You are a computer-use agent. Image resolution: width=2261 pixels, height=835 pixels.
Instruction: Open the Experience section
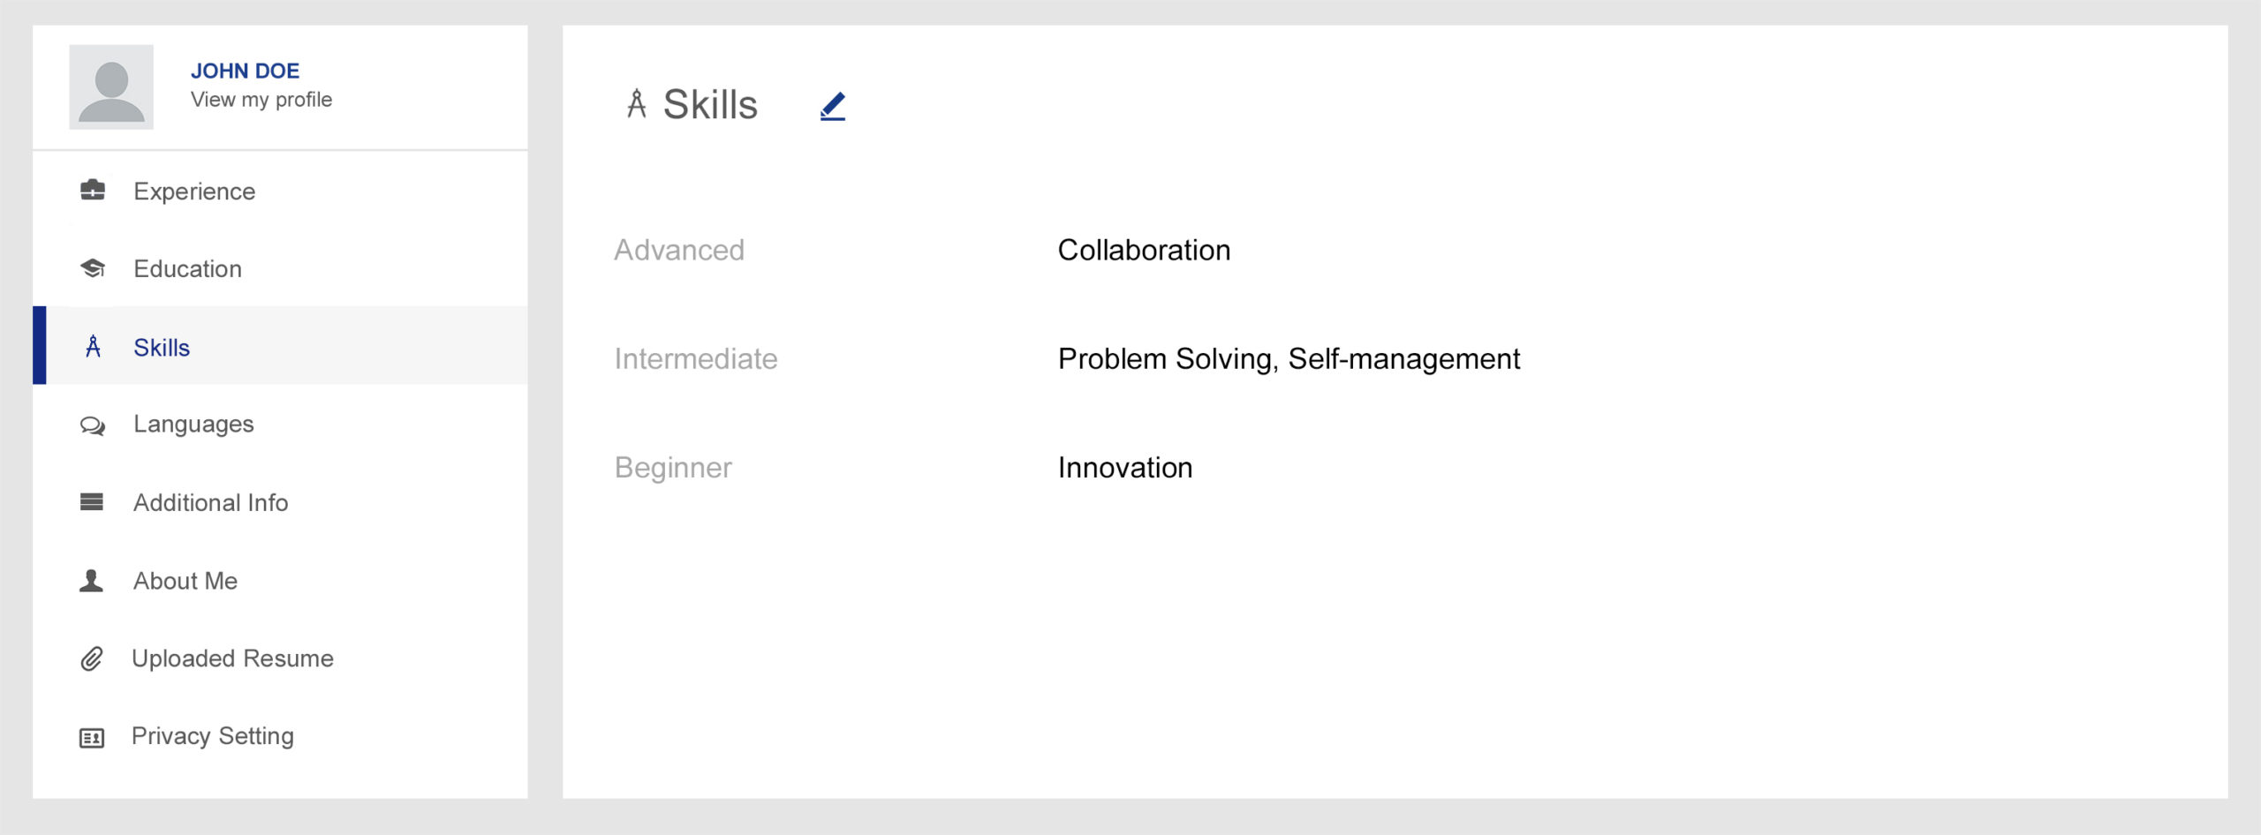click(193, 190)
